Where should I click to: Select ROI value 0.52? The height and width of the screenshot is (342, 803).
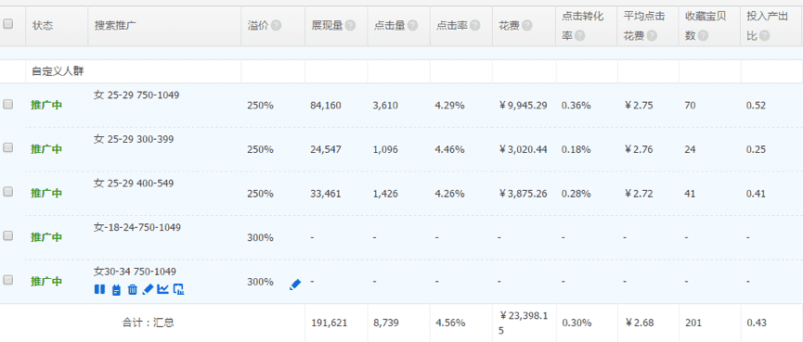[x=757, y=106]
